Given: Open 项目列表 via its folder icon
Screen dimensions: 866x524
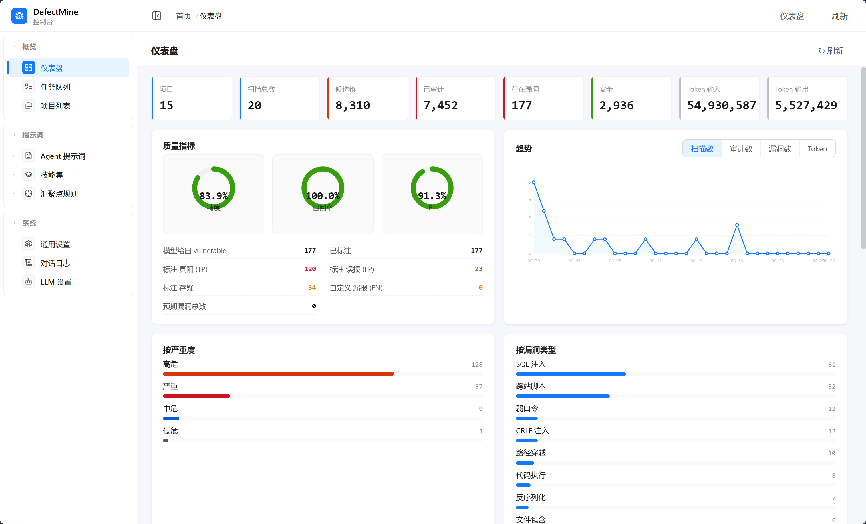Looking at the screenshot, I should coord(29,106).
